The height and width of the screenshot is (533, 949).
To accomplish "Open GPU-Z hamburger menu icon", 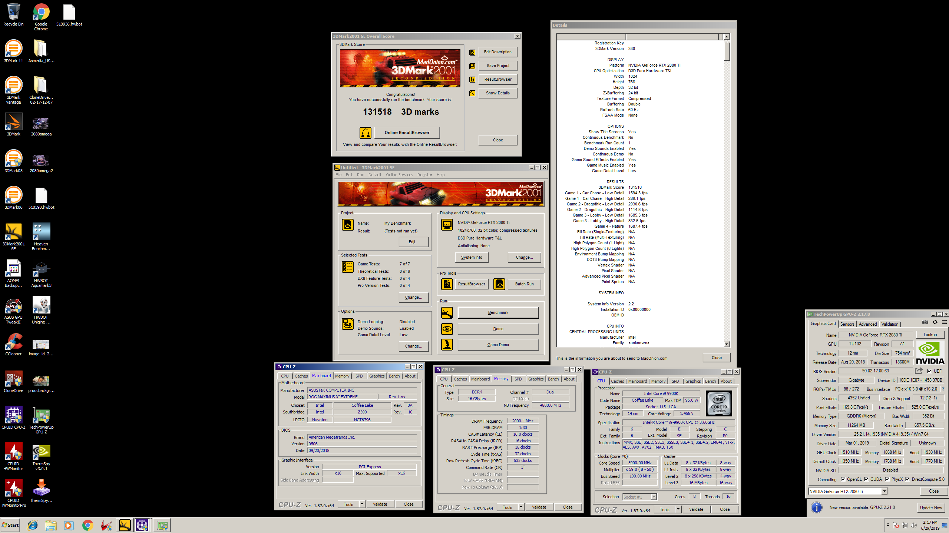I will click(x=944, y=322).
